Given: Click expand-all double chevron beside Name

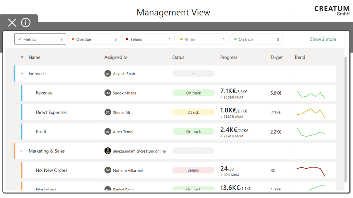Looking at the screenshot, I should (22, 57).
